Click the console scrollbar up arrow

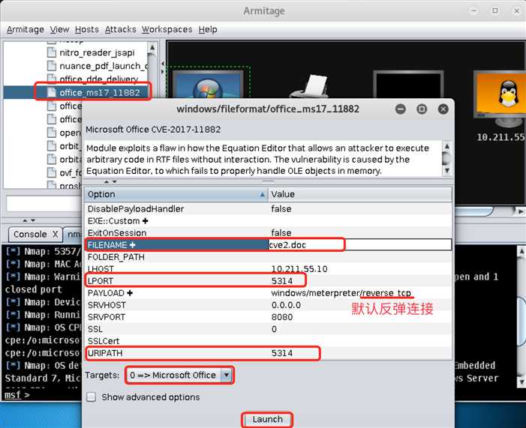[521, 251]
